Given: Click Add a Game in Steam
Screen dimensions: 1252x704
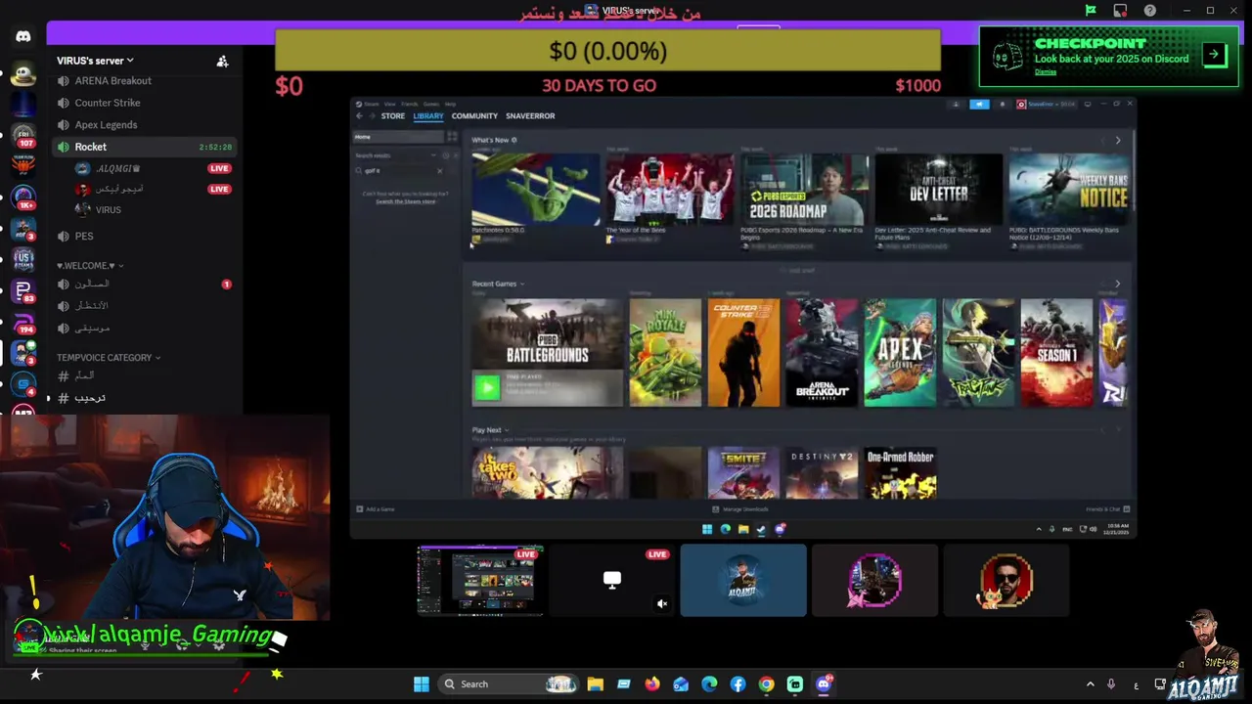Looking at the screenshot, I should 376,509.
